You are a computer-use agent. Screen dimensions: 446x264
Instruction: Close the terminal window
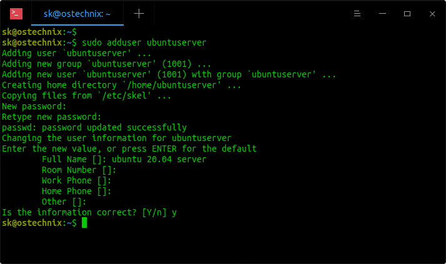point(432,14)
